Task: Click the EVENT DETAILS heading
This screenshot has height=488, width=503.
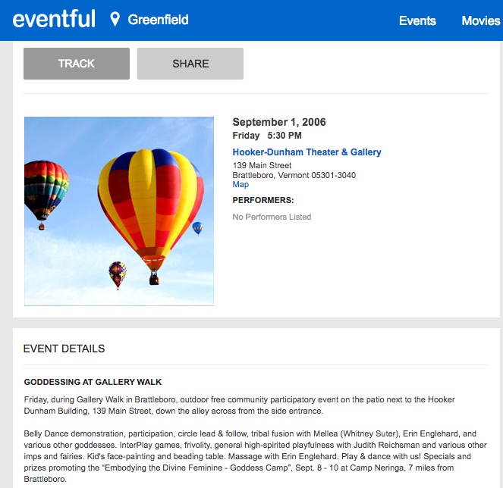Action: [x=64, y=349]
